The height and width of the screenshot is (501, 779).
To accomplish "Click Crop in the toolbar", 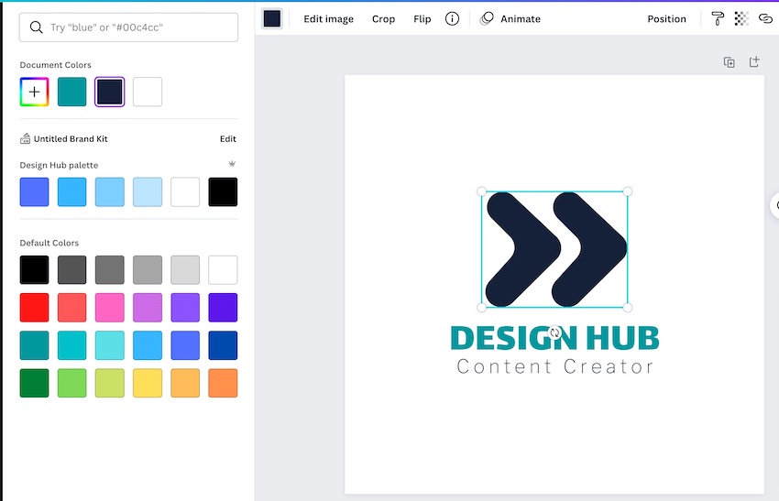I will click(x=383, y=19).
